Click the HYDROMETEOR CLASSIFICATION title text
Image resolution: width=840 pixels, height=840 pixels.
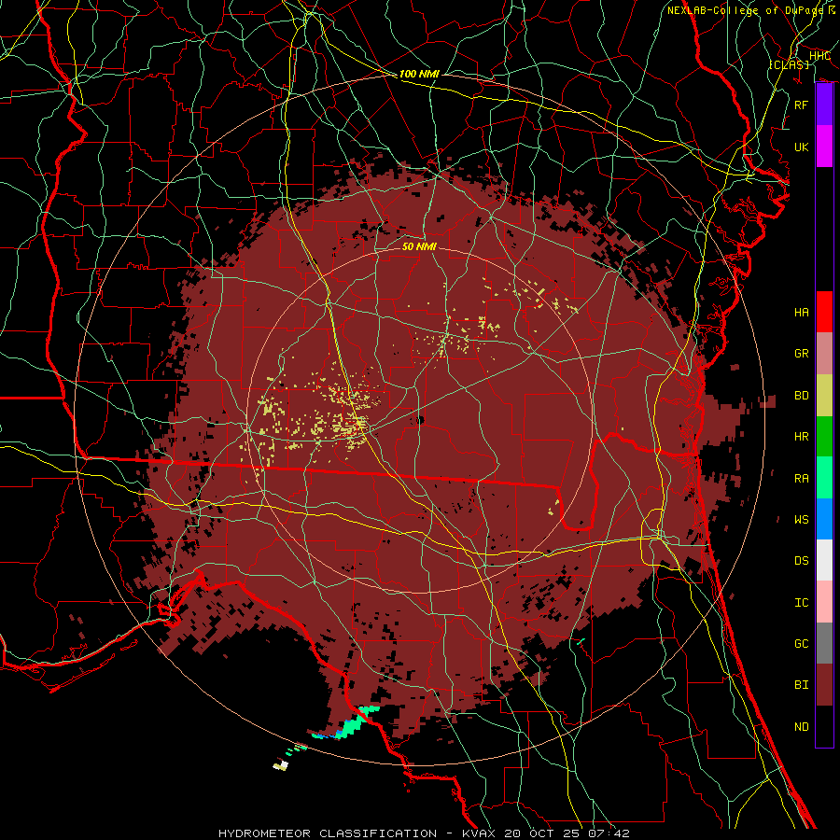[328, 833]
